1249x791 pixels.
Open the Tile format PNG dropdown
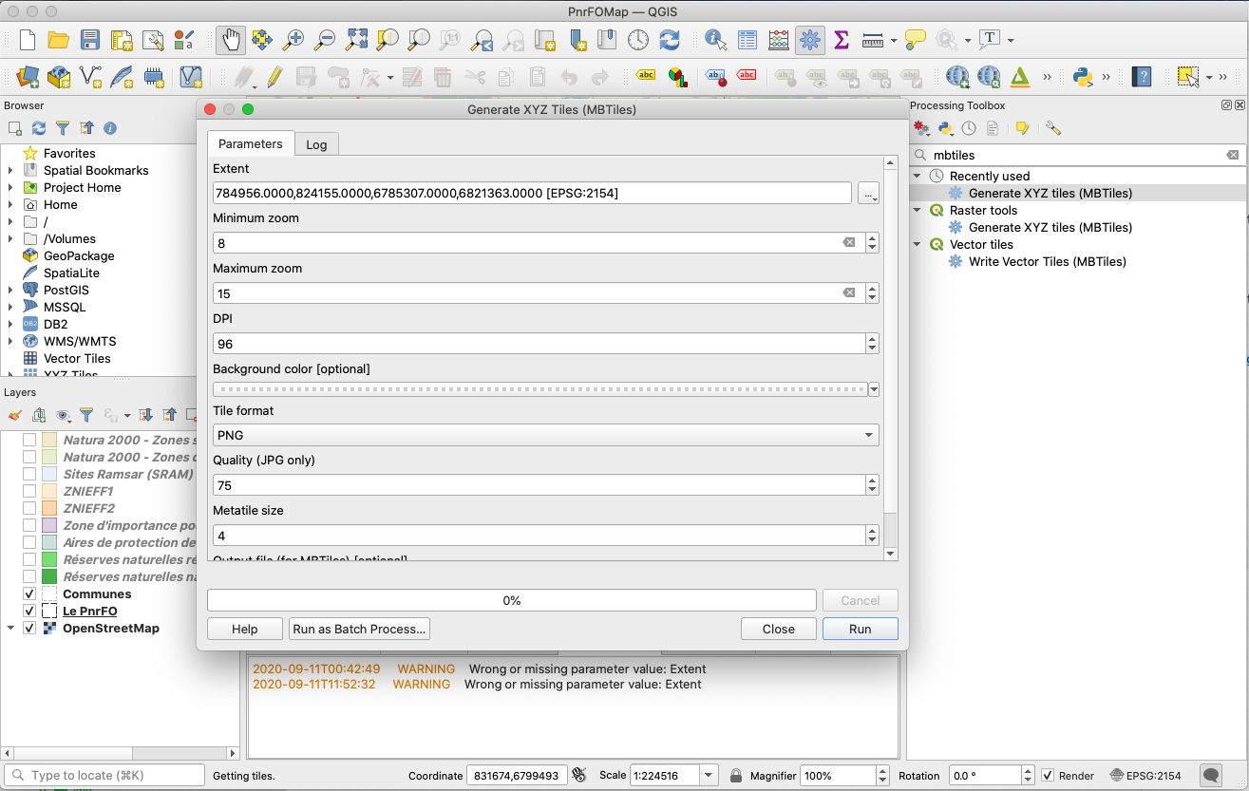tap(546, 435)
